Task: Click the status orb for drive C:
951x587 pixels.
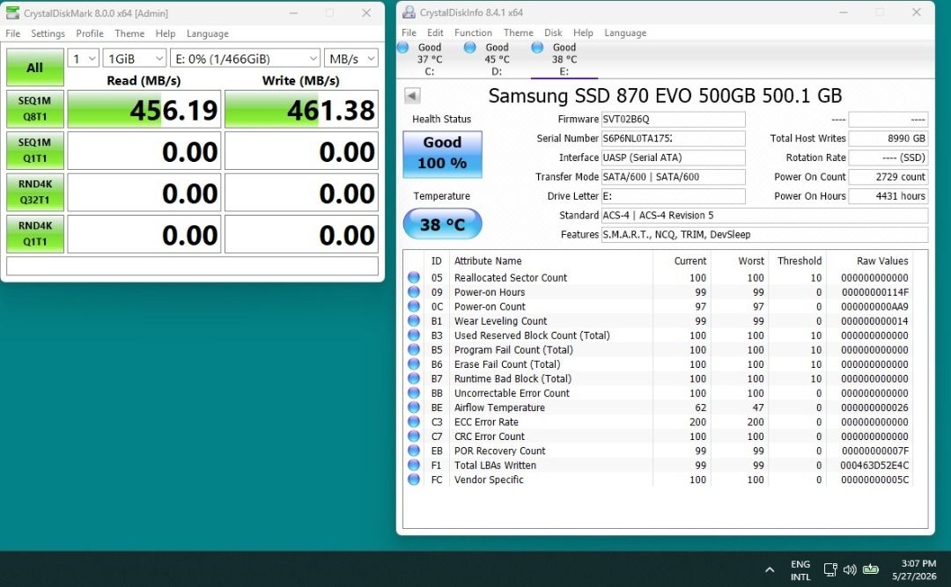Action: pos(402,48)
